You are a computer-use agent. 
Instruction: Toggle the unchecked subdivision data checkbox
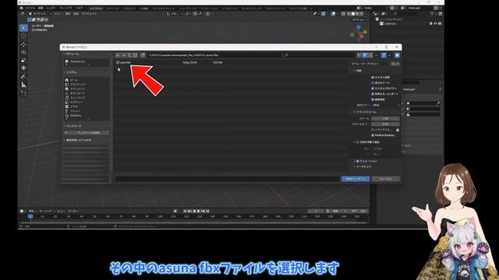(373, 82)
